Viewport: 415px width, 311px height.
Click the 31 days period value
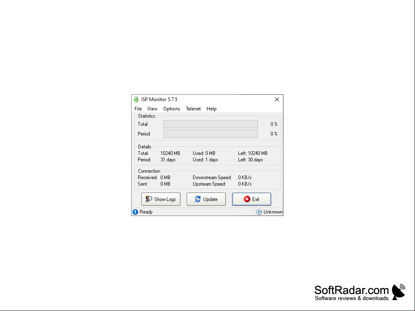168,160
